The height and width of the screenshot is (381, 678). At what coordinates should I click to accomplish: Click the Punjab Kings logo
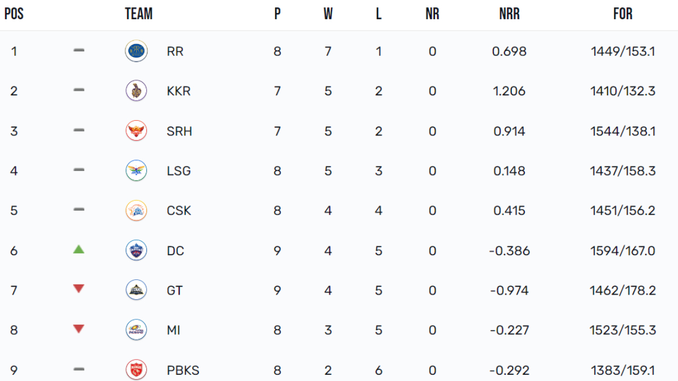(136, 370)
